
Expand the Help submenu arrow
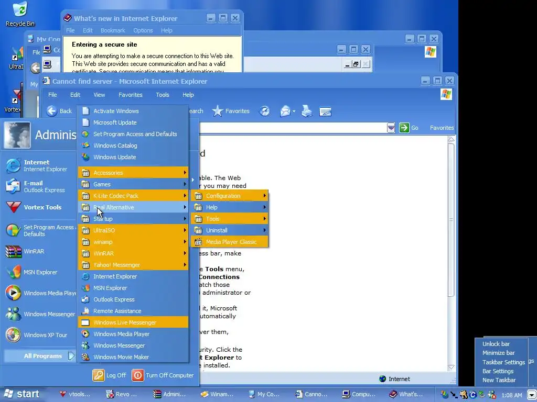[x=264, y=207]
